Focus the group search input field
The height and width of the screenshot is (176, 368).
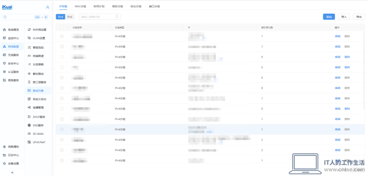100,16
